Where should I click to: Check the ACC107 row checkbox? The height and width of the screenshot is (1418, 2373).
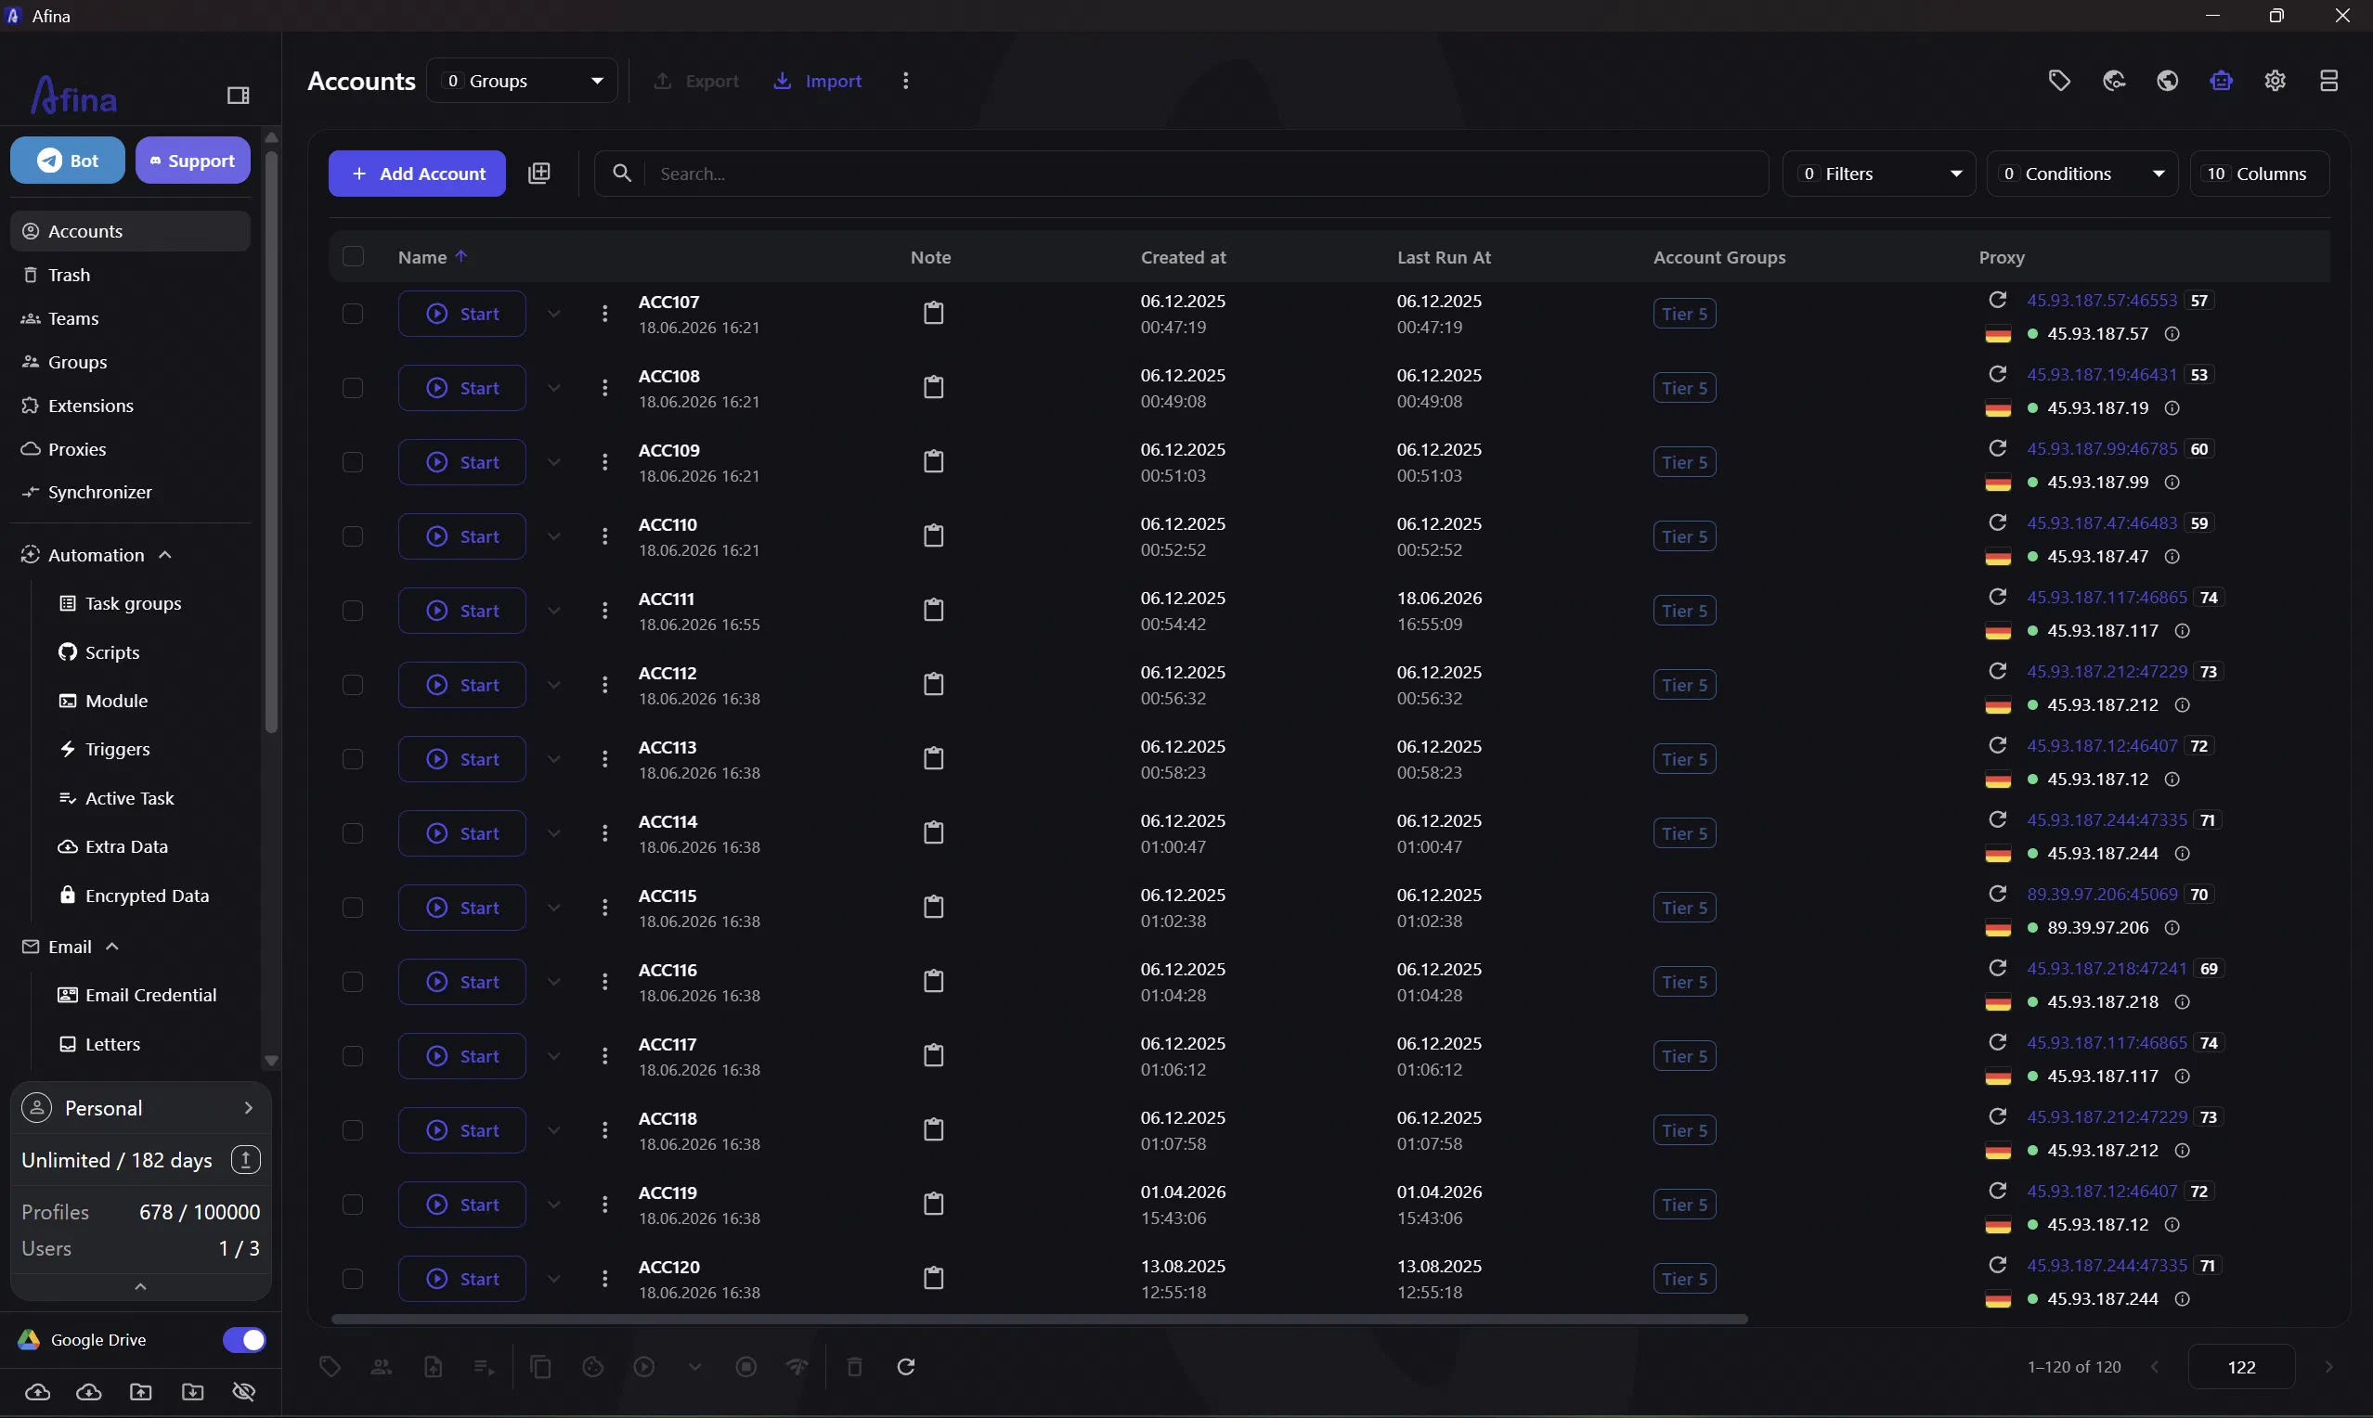pos(353,314)
